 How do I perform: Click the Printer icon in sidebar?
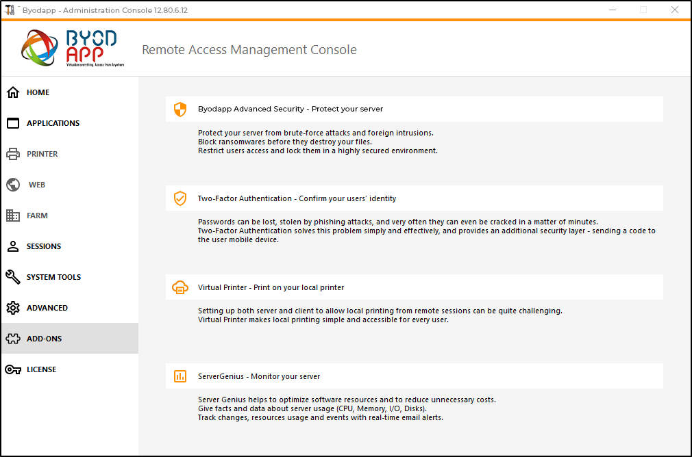click(x=13, y=154)
